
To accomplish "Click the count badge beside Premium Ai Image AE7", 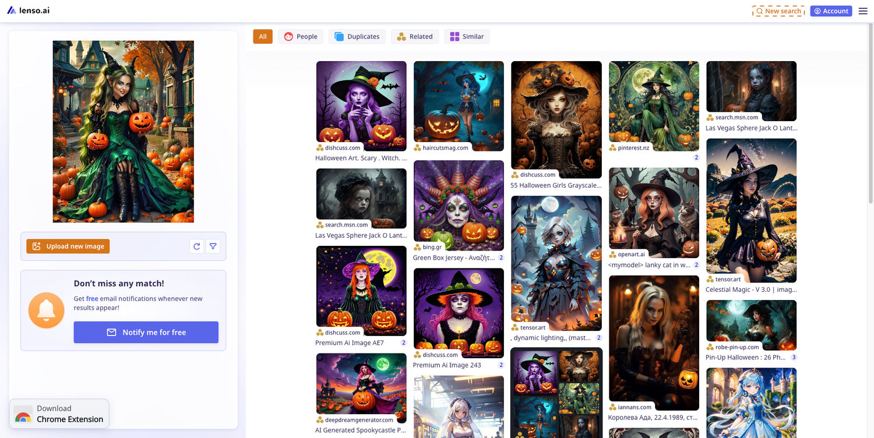I will [403, 343].
